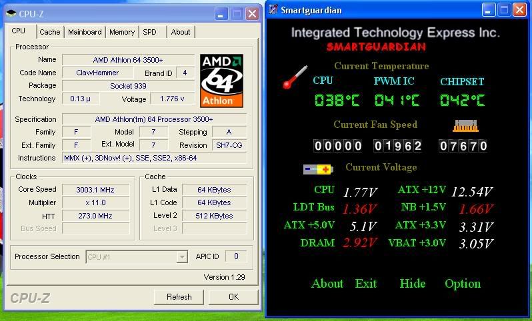The width and height of the screenshot is (532, 321).
Task: Select the Memory tab
Action: [122, 32]
